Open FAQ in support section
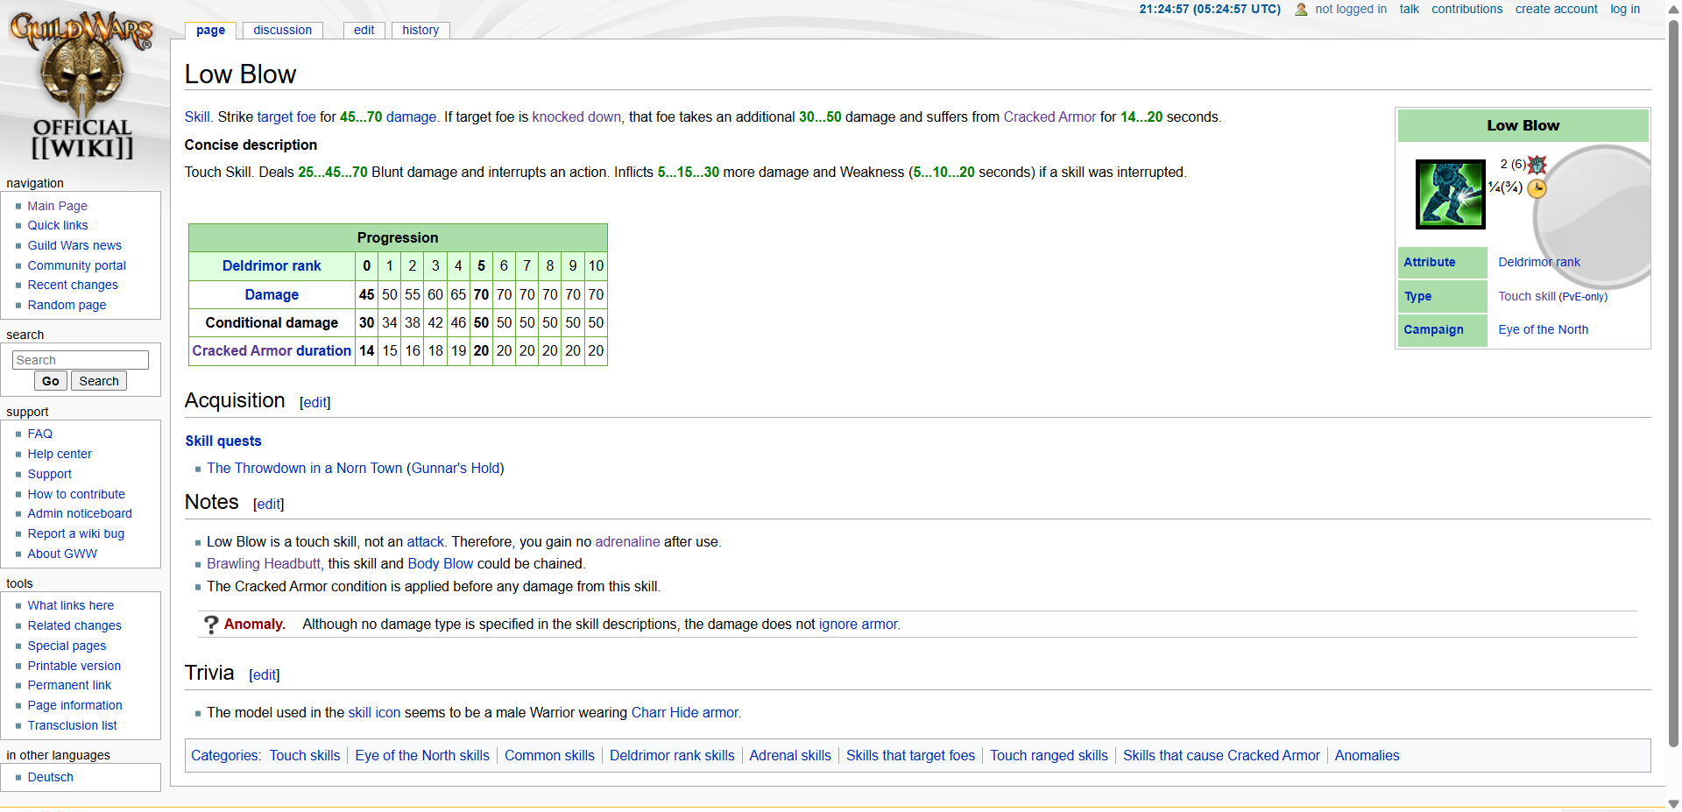The height and width of the screenshot is (812, 1682). point(40,434)
